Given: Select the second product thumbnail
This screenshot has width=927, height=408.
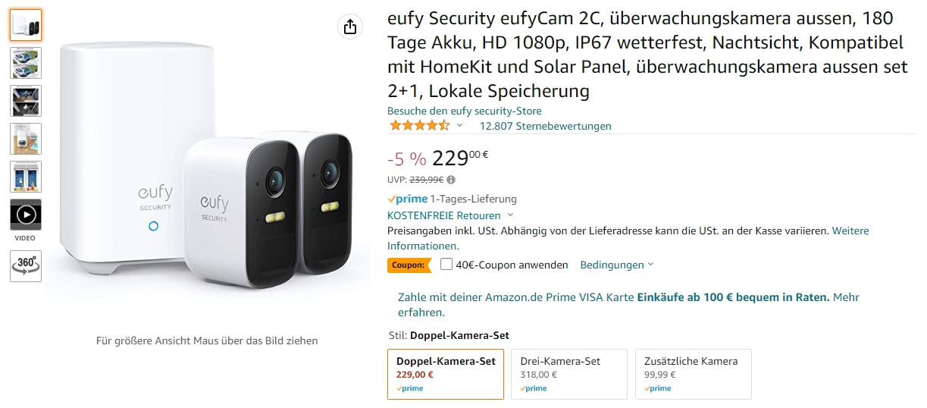Looking at the screenshot, I should coord(26,63).
